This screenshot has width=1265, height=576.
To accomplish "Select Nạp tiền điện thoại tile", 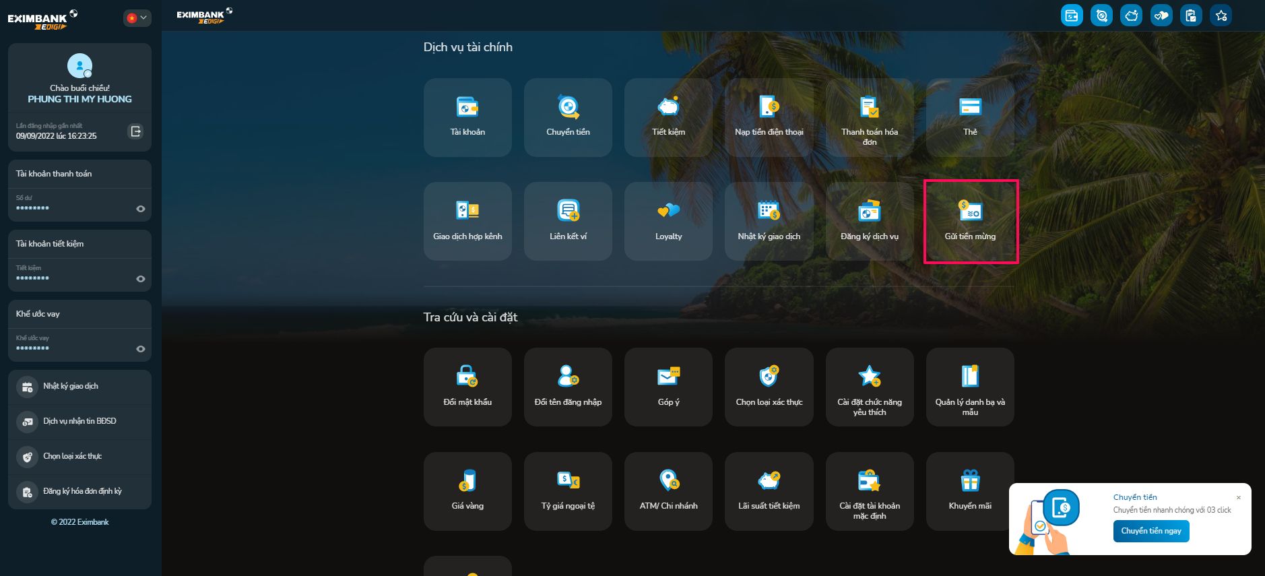I will [x=769, y=117].
